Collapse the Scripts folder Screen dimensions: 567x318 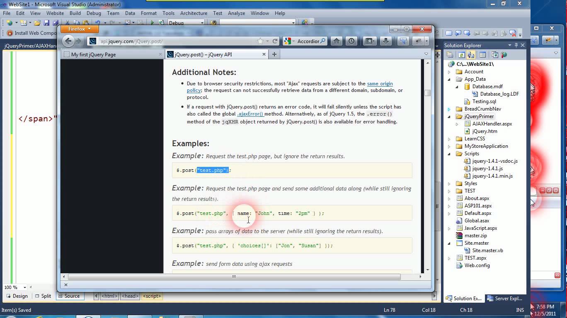click(x=449, y=154)
